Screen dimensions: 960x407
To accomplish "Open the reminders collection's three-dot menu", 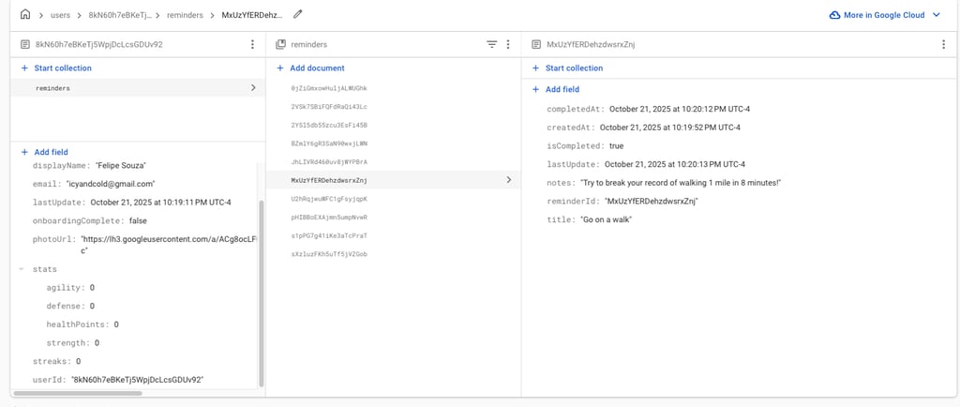I will 508,44.
